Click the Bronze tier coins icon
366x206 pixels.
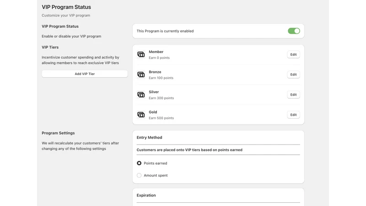point(141,75)
